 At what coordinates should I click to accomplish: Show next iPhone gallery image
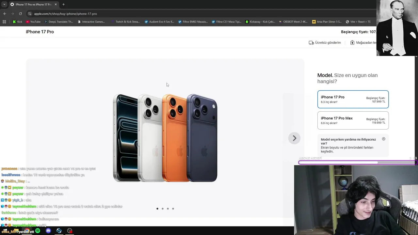(x=294, y=138)
